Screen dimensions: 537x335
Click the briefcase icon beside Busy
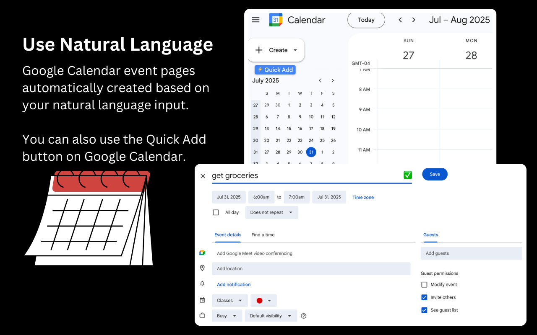(x=202, y=315)
